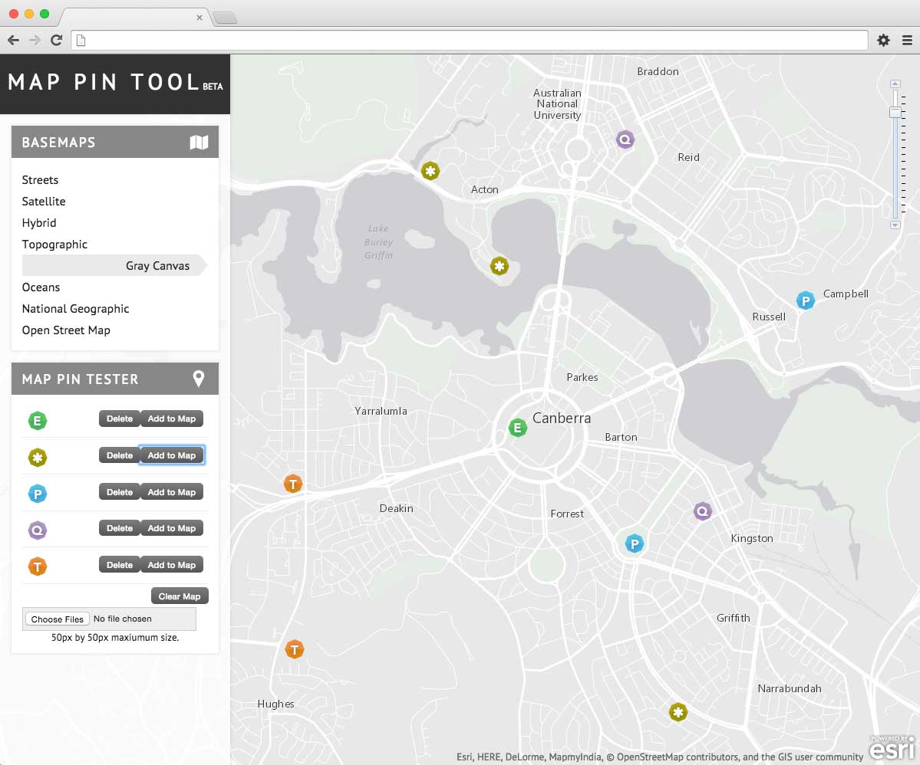
Task: Open the browser hamburger menu
Action: click(x=907, y=40)
